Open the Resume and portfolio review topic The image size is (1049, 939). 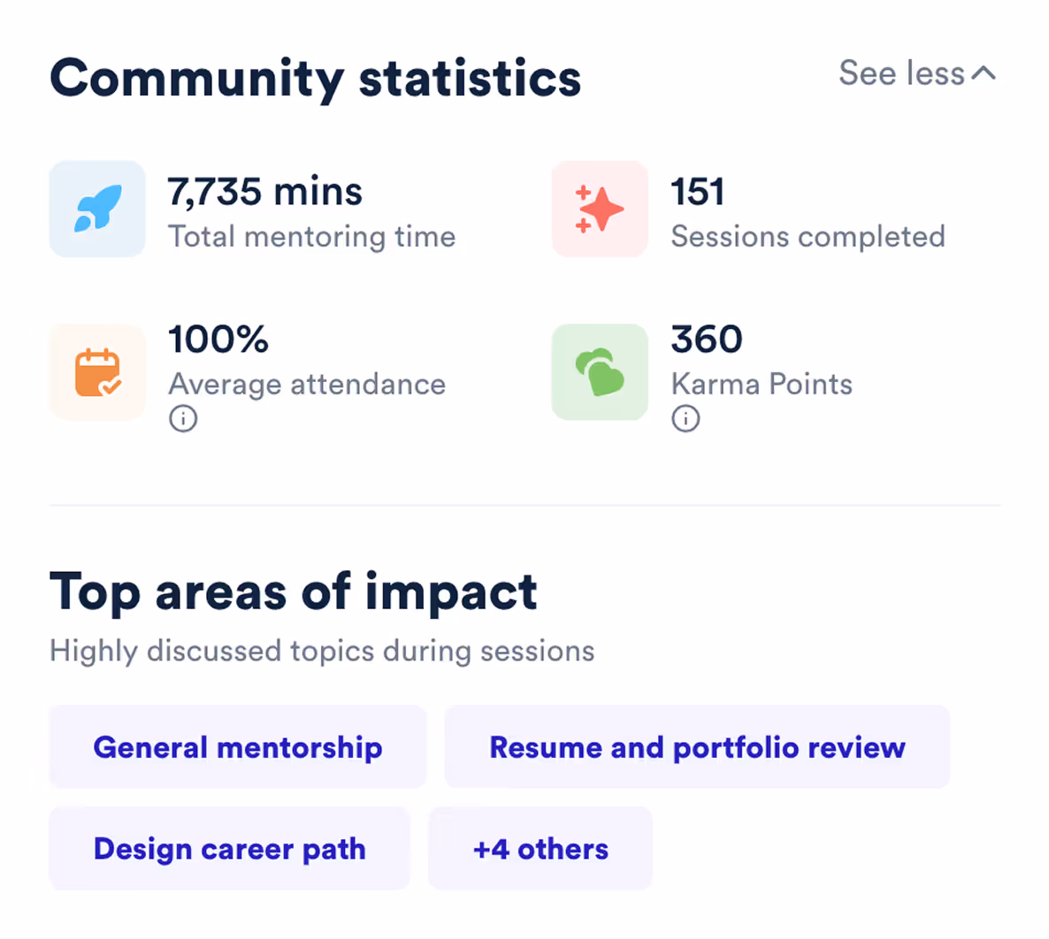click(697, 746)
